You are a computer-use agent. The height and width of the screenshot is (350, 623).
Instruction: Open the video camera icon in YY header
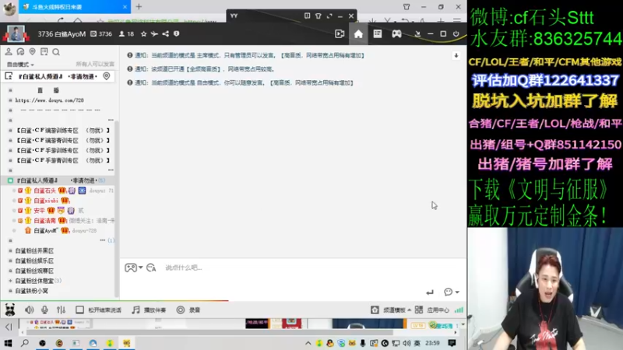[340, 34]
